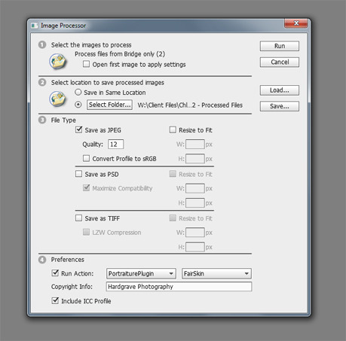The width and height of the screenshot is (346, 341).
Task: Enable Save as TIFF
Action: pos(79,218)
